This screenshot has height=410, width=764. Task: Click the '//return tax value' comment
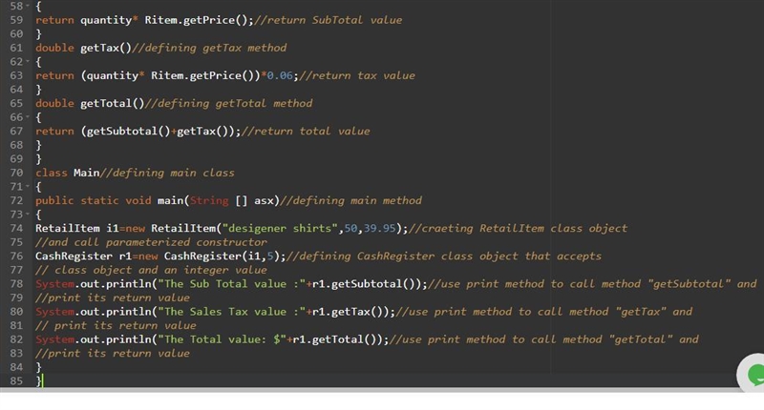click(x=357, y=76)
